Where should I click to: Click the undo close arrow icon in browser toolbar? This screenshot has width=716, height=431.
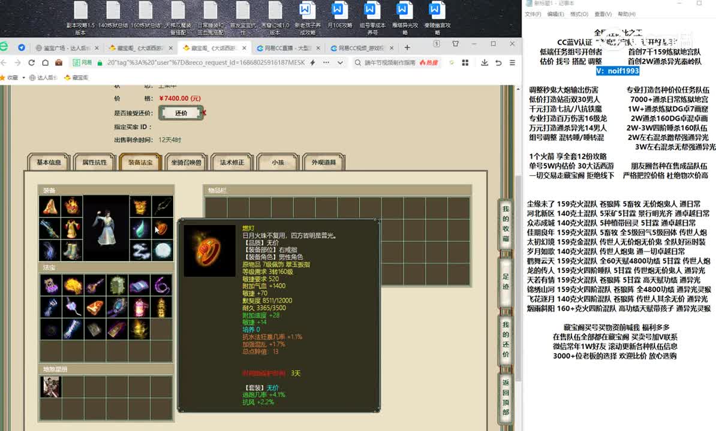(498, 62)
